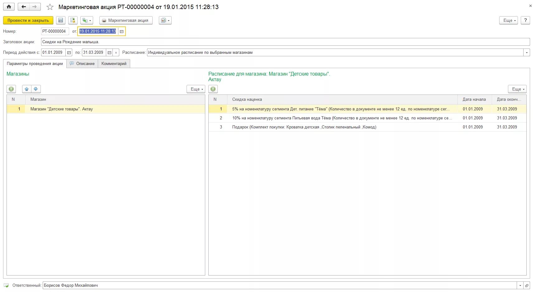Open the create-based-on dropdown button
This screenshot has width=536, height=292.
(x=87, y=20)
